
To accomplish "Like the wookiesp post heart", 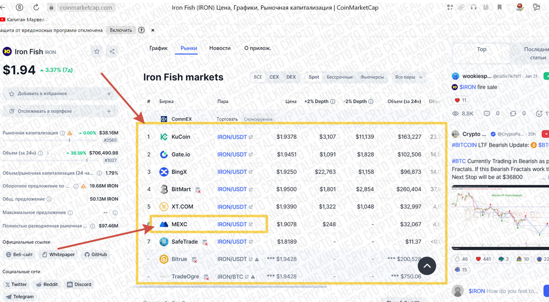I will 457,100.
